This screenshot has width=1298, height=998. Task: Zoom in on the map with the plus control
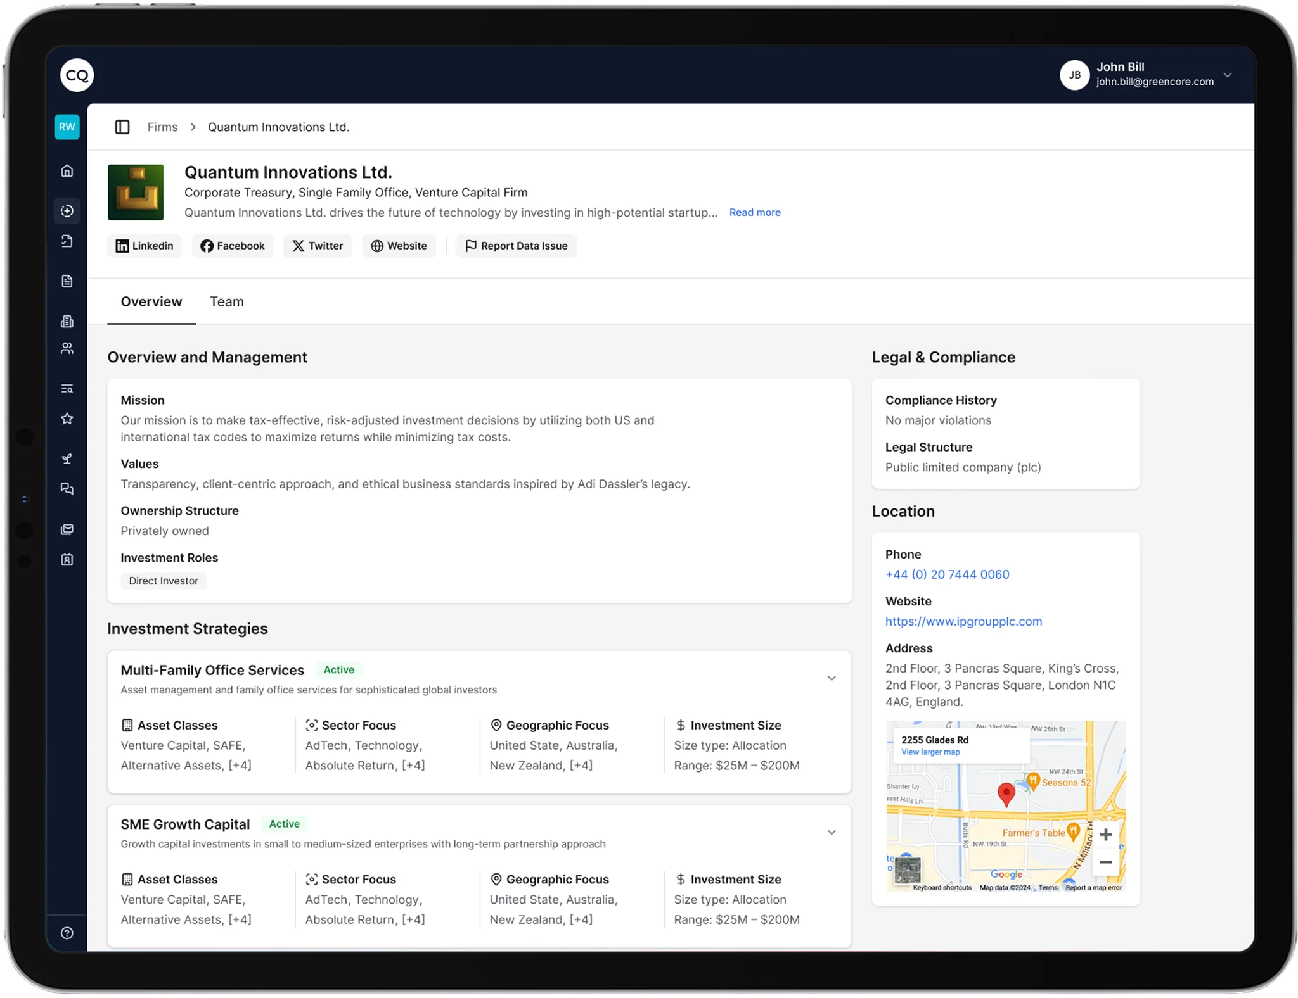(x=1107, y=834)
